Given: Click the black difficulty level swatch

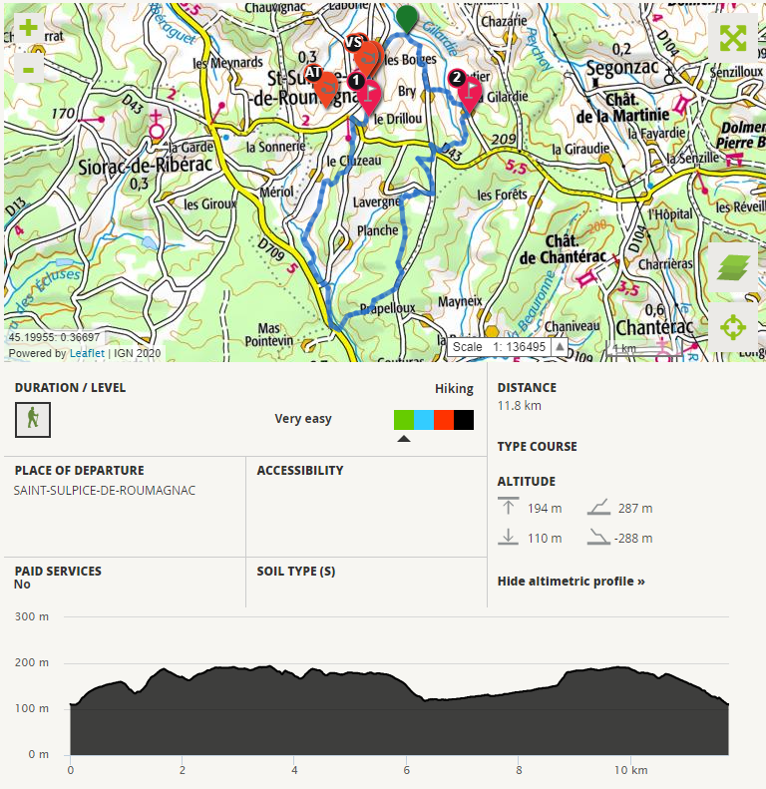Looking at the screenshot, I should pyautogui.click(x=464, y=420).
